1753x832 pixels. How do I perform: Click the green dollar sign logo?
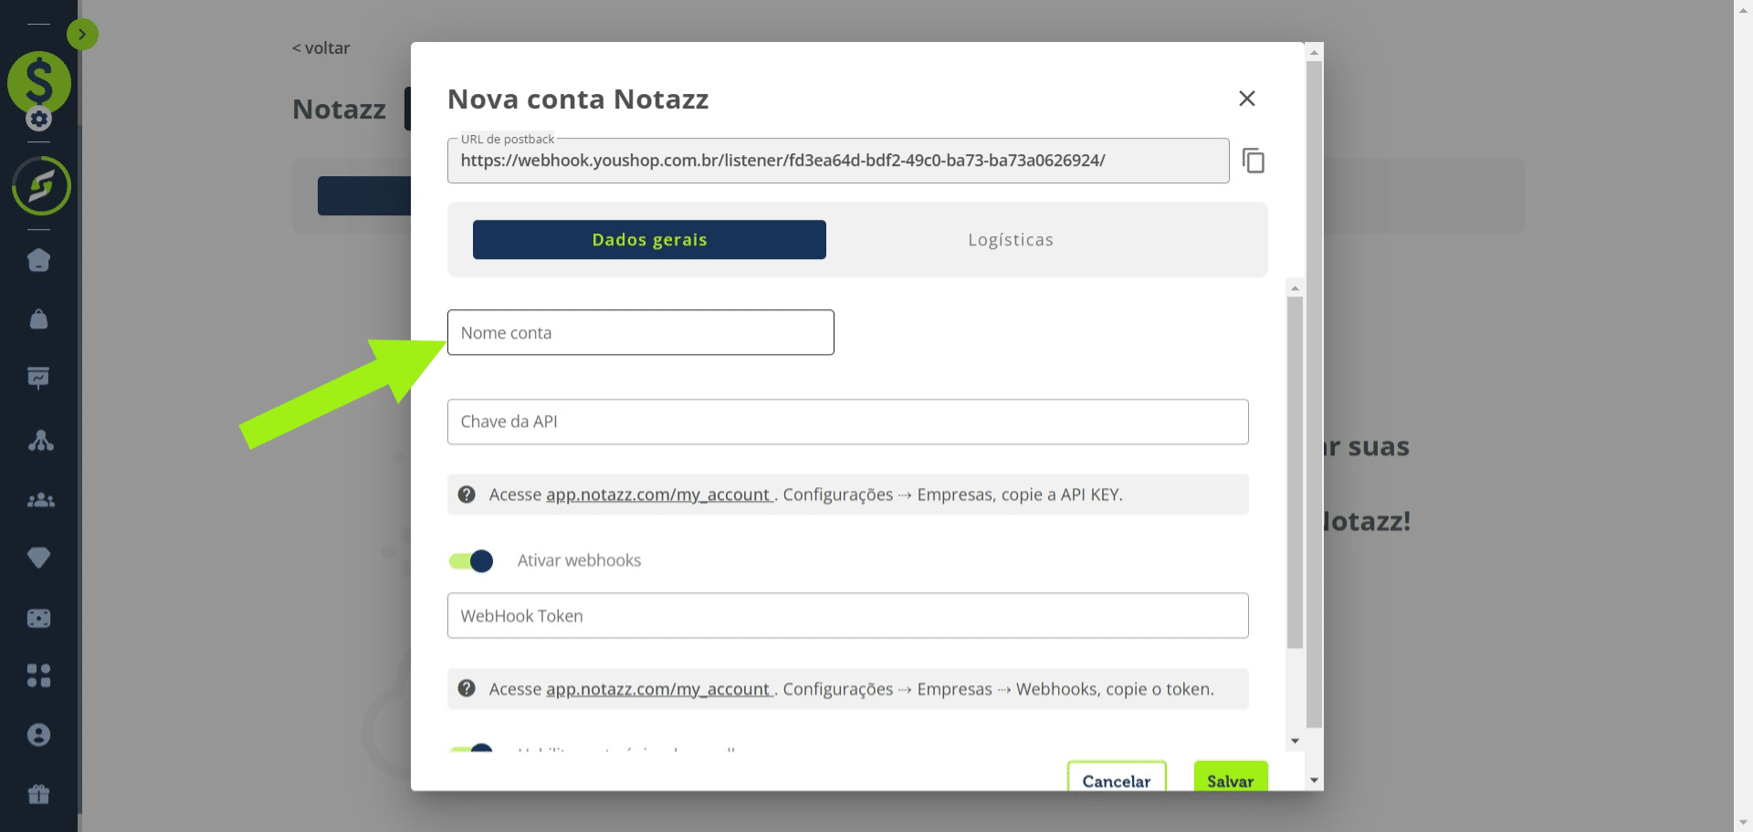pyautogui.click(x=39, y=82)
